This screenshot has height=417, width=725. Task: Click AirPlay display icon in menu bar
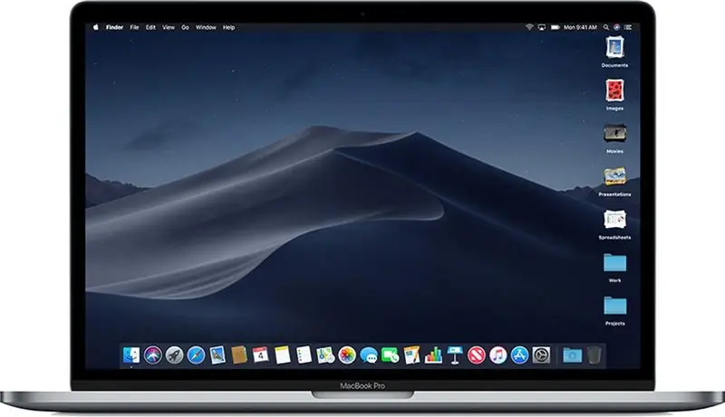(x=541, y=27)
